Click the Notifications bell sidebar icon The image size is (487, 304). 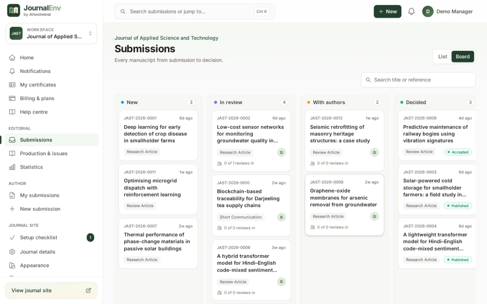point(12,71)
